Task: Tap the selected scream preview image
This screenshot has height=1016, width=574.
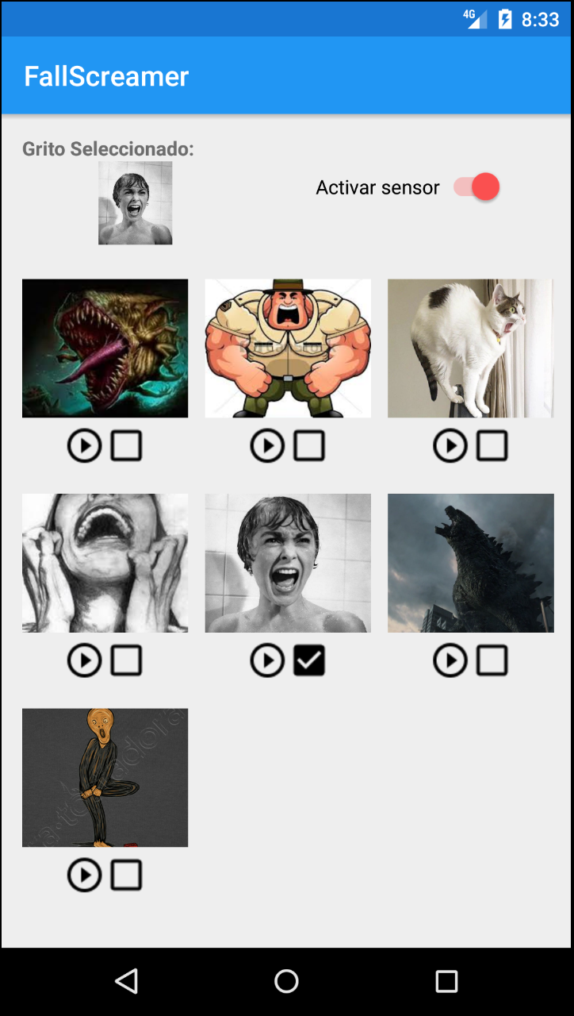Action: pyautogui.click(x=136, y=203)
